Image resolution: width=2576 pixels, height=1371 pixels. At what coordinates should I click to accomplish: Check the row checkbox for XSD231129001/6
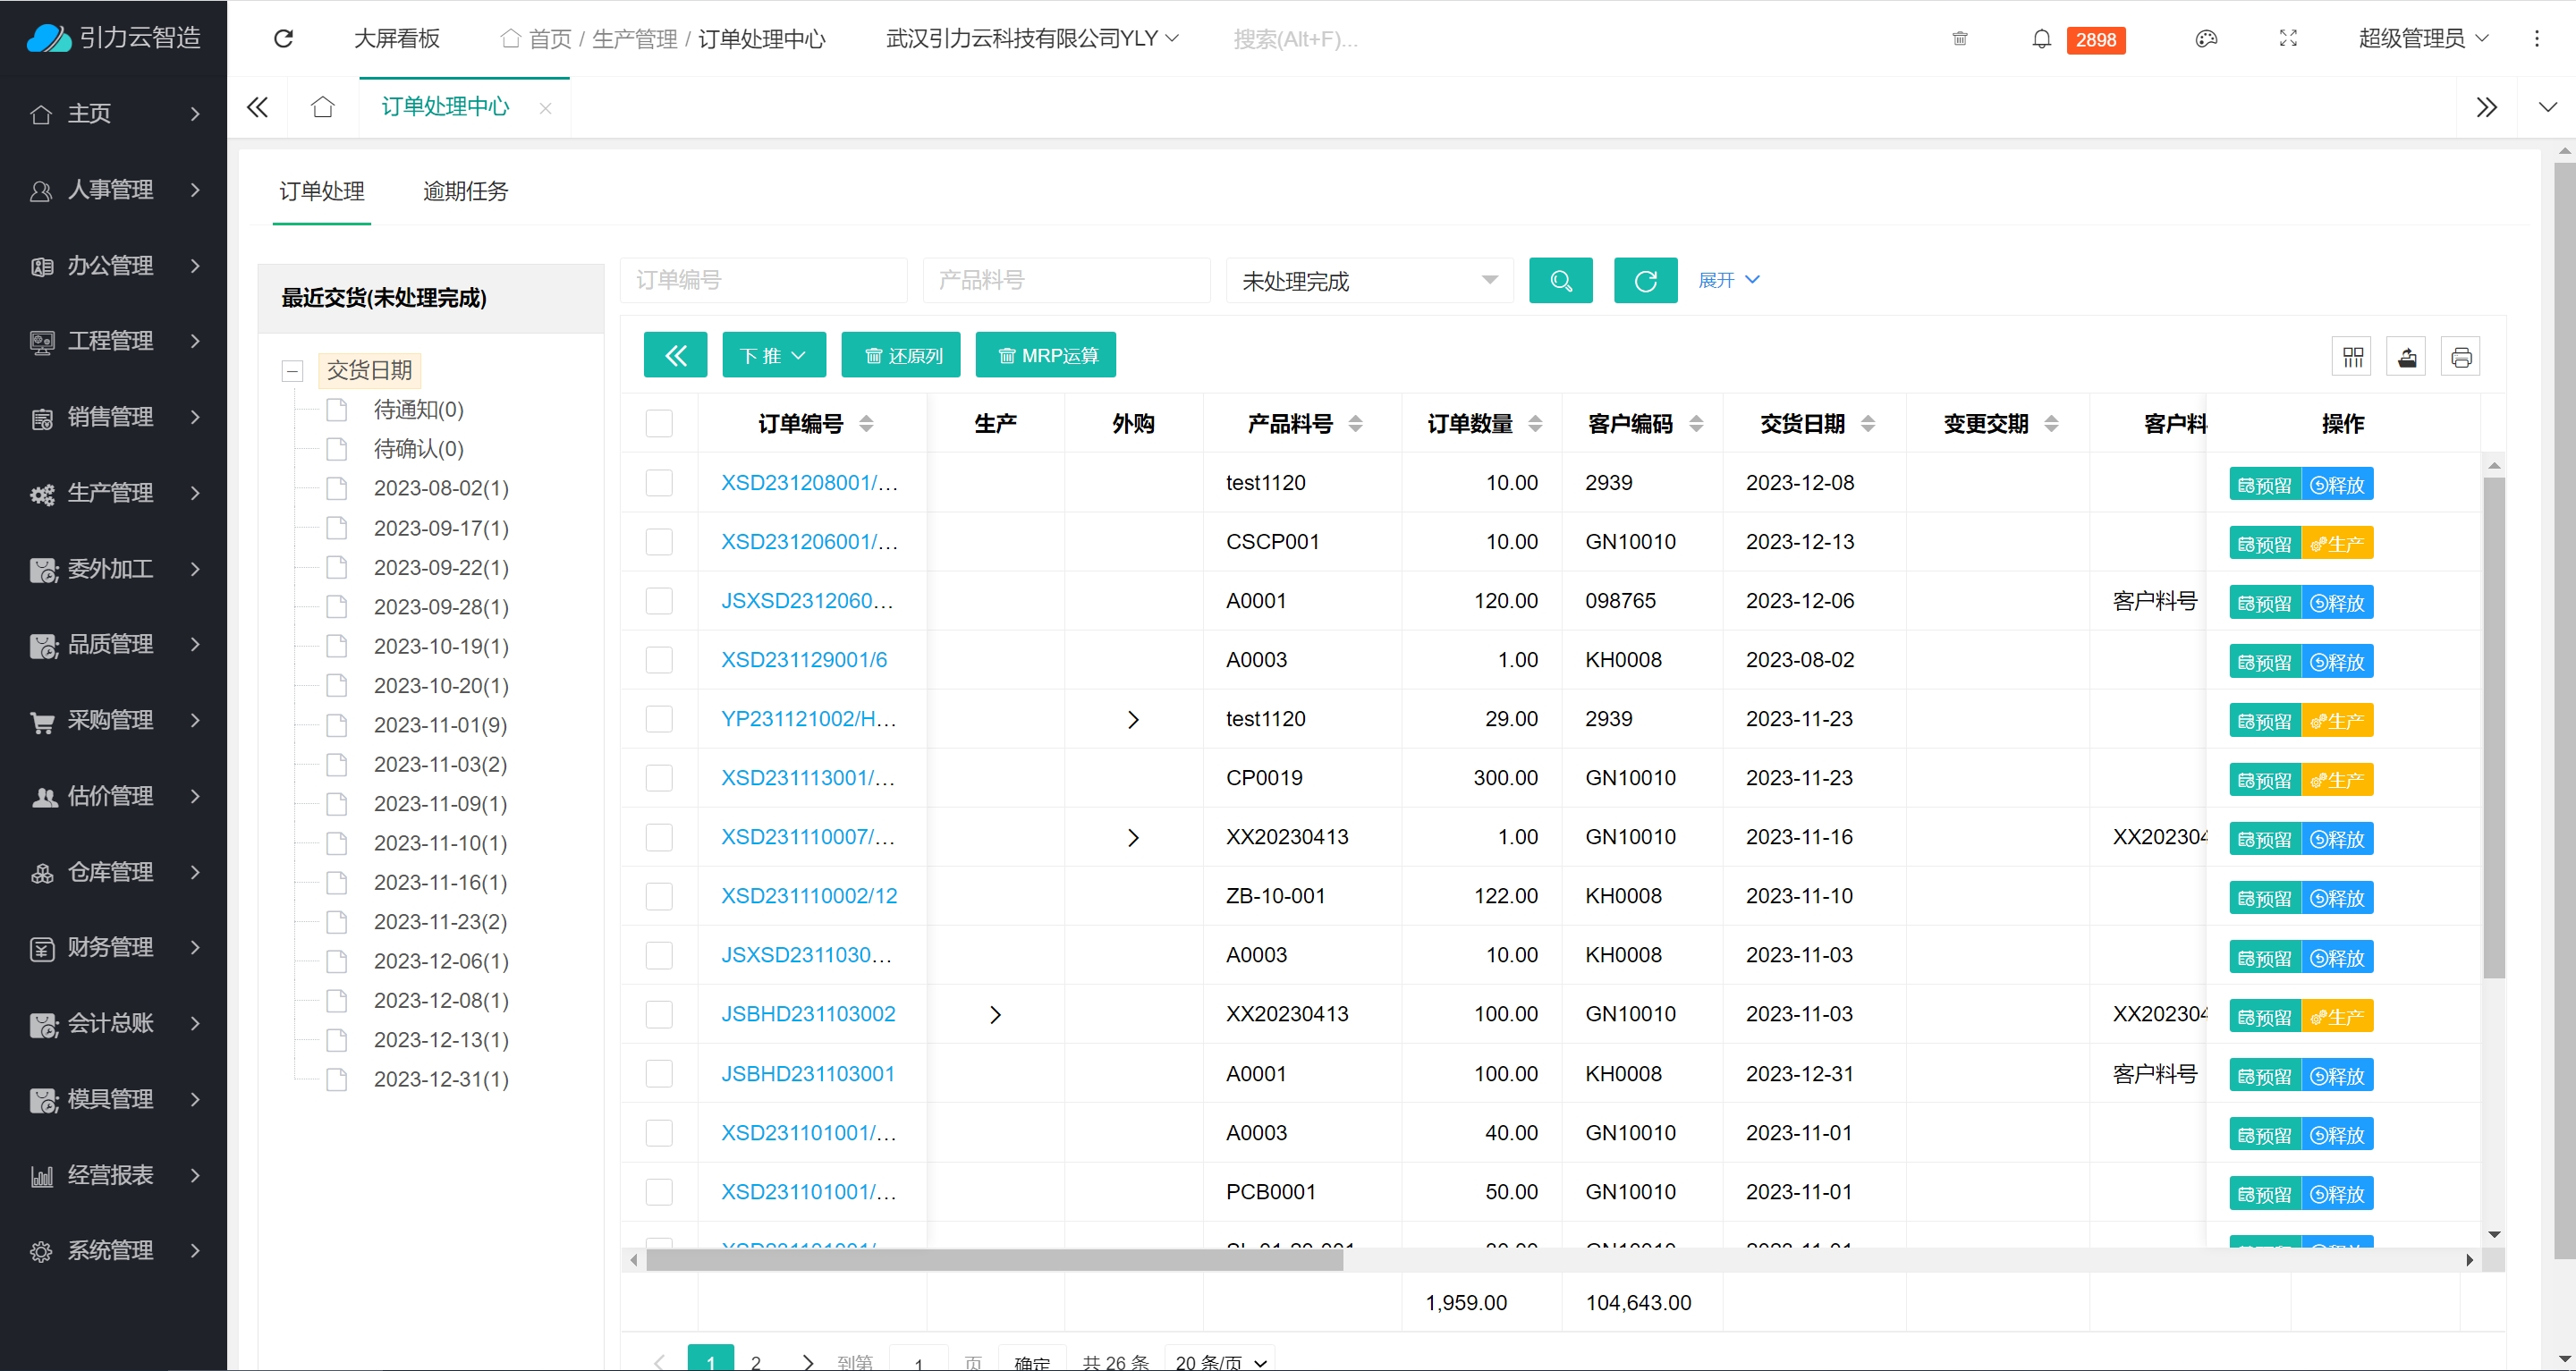pyautogui.click(x=659, y=660)
